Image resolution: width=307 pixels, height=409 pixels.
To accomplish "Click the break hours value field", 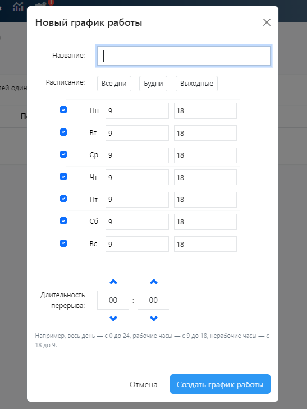I will tap(113, 300).
